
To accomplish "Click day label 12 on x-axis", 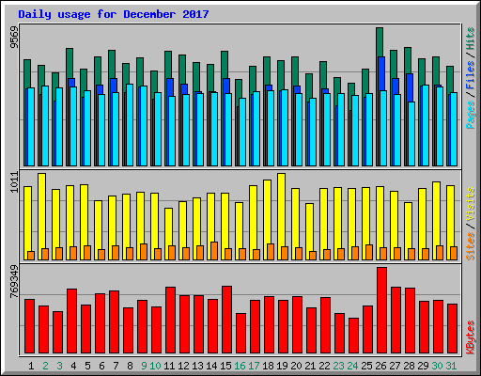I will click(183, 366).
